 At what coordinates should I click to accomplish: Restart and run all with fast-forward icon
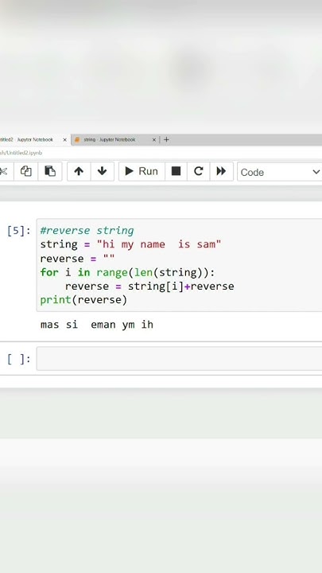pyautogui.click(x=221, y=171)
